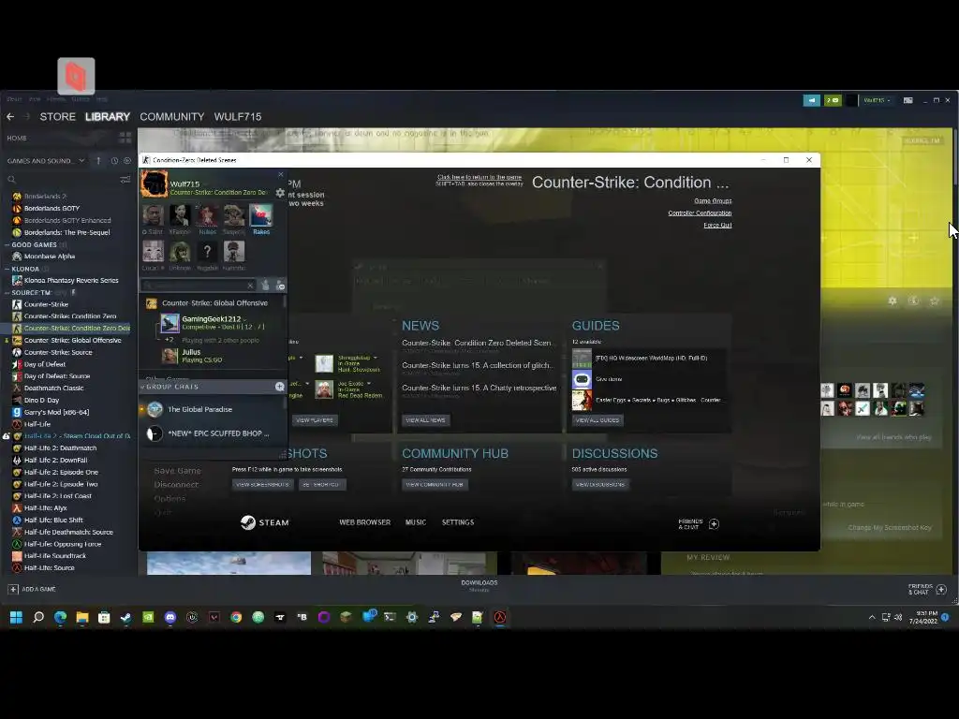Click the ready-to-play filter icon

(127, 161)
